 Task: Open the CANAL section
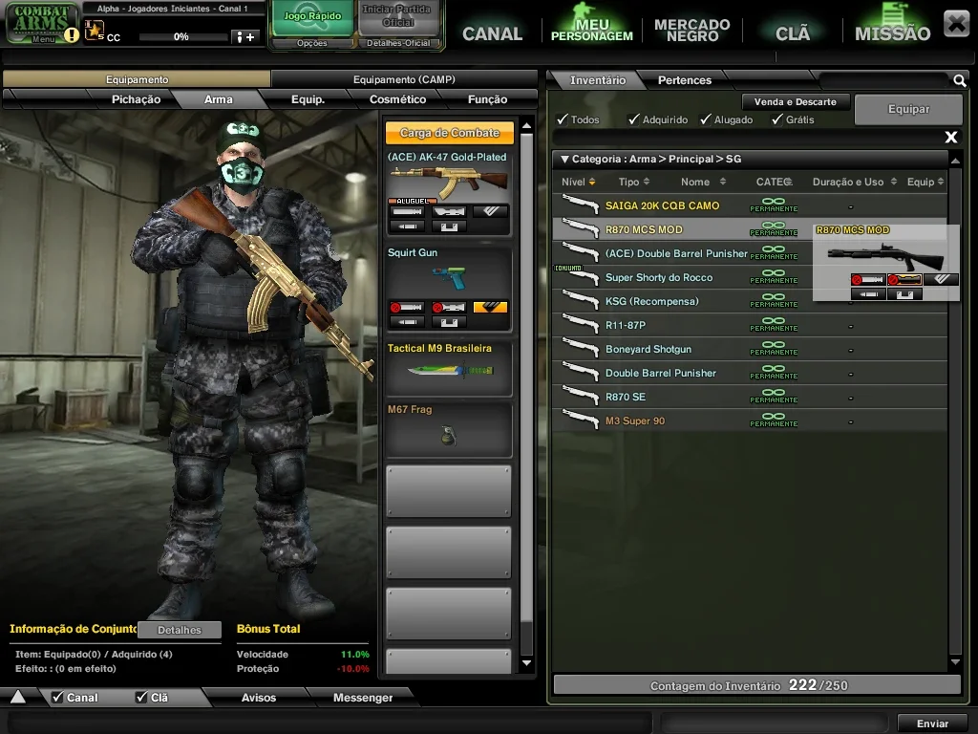pos(492,33)
